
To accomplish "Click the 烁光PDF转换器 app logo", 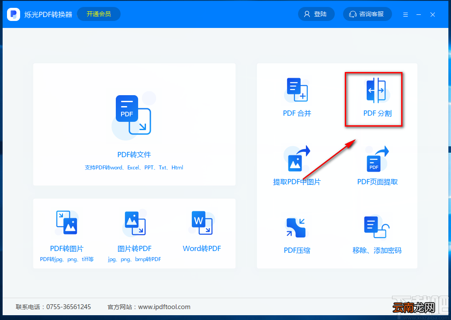I will point(14,14).
